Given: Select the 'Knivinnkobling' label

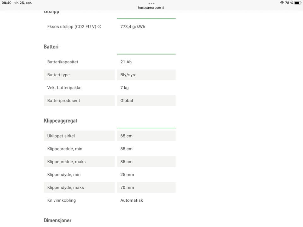Looking at the screenshot, I should 62,201.
